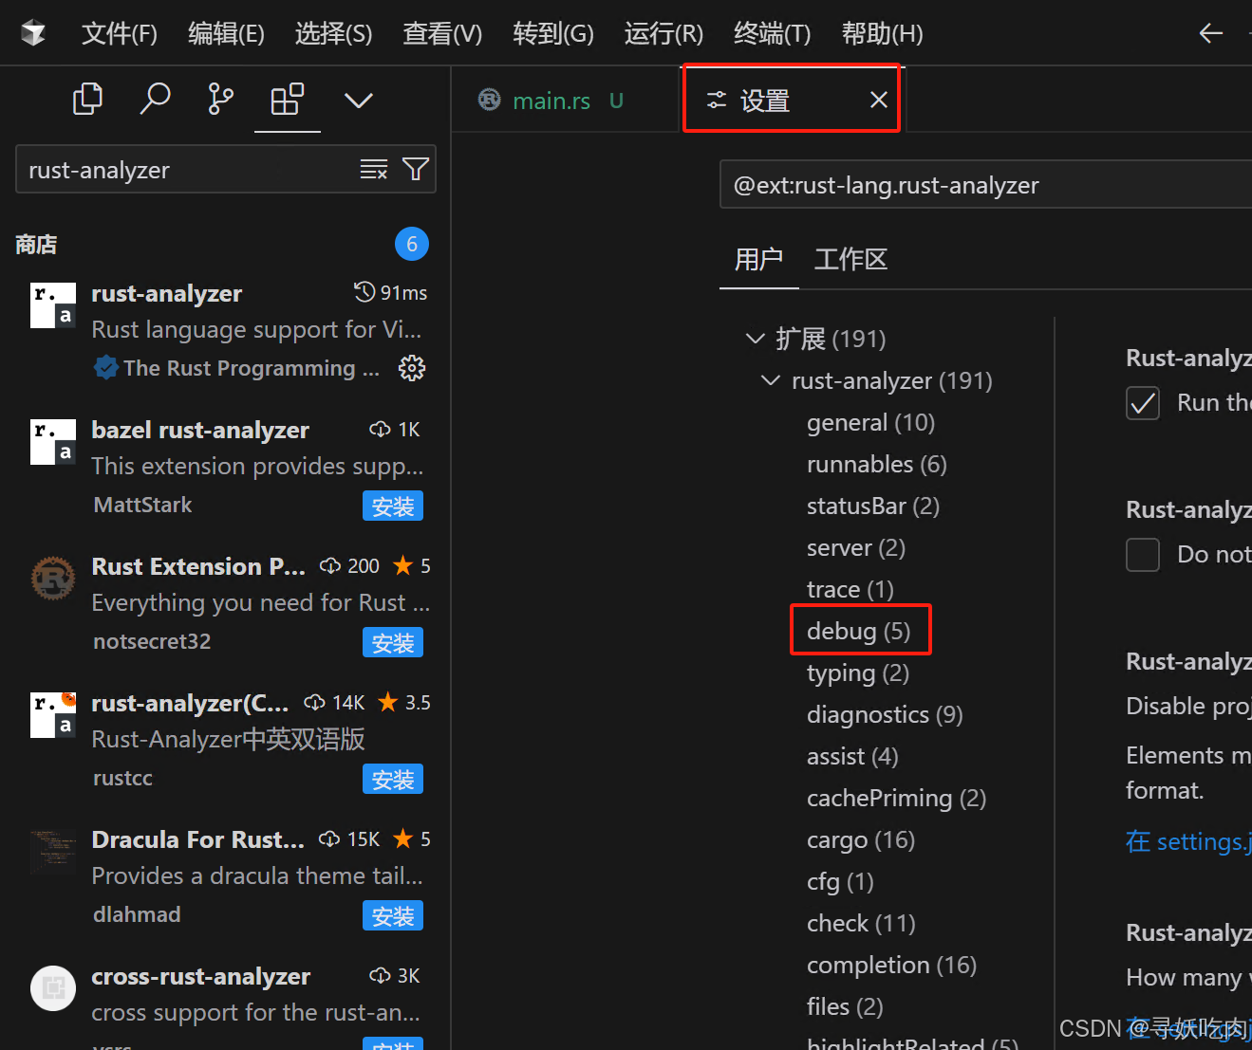Screen dimensions: 1252x1050
Task: Open the 'settings.json' edit link
Action: point(1188,841)
